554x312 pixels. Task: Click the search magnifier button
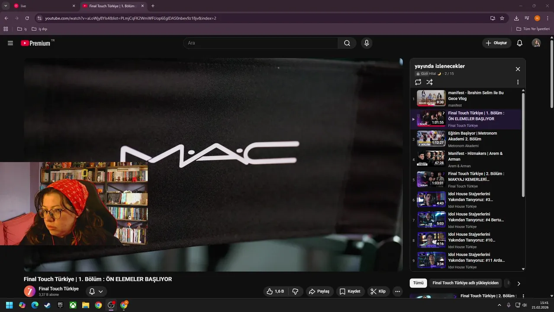click(x=347, y=43)
